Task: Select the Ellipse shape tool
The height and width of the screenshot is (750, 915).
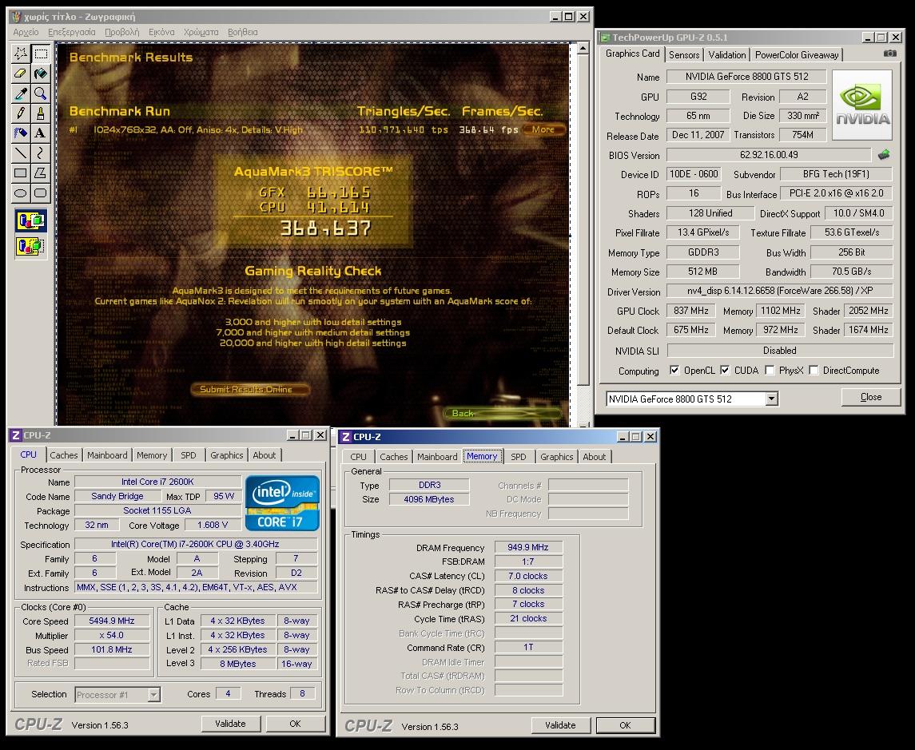Action: [21, 192]
